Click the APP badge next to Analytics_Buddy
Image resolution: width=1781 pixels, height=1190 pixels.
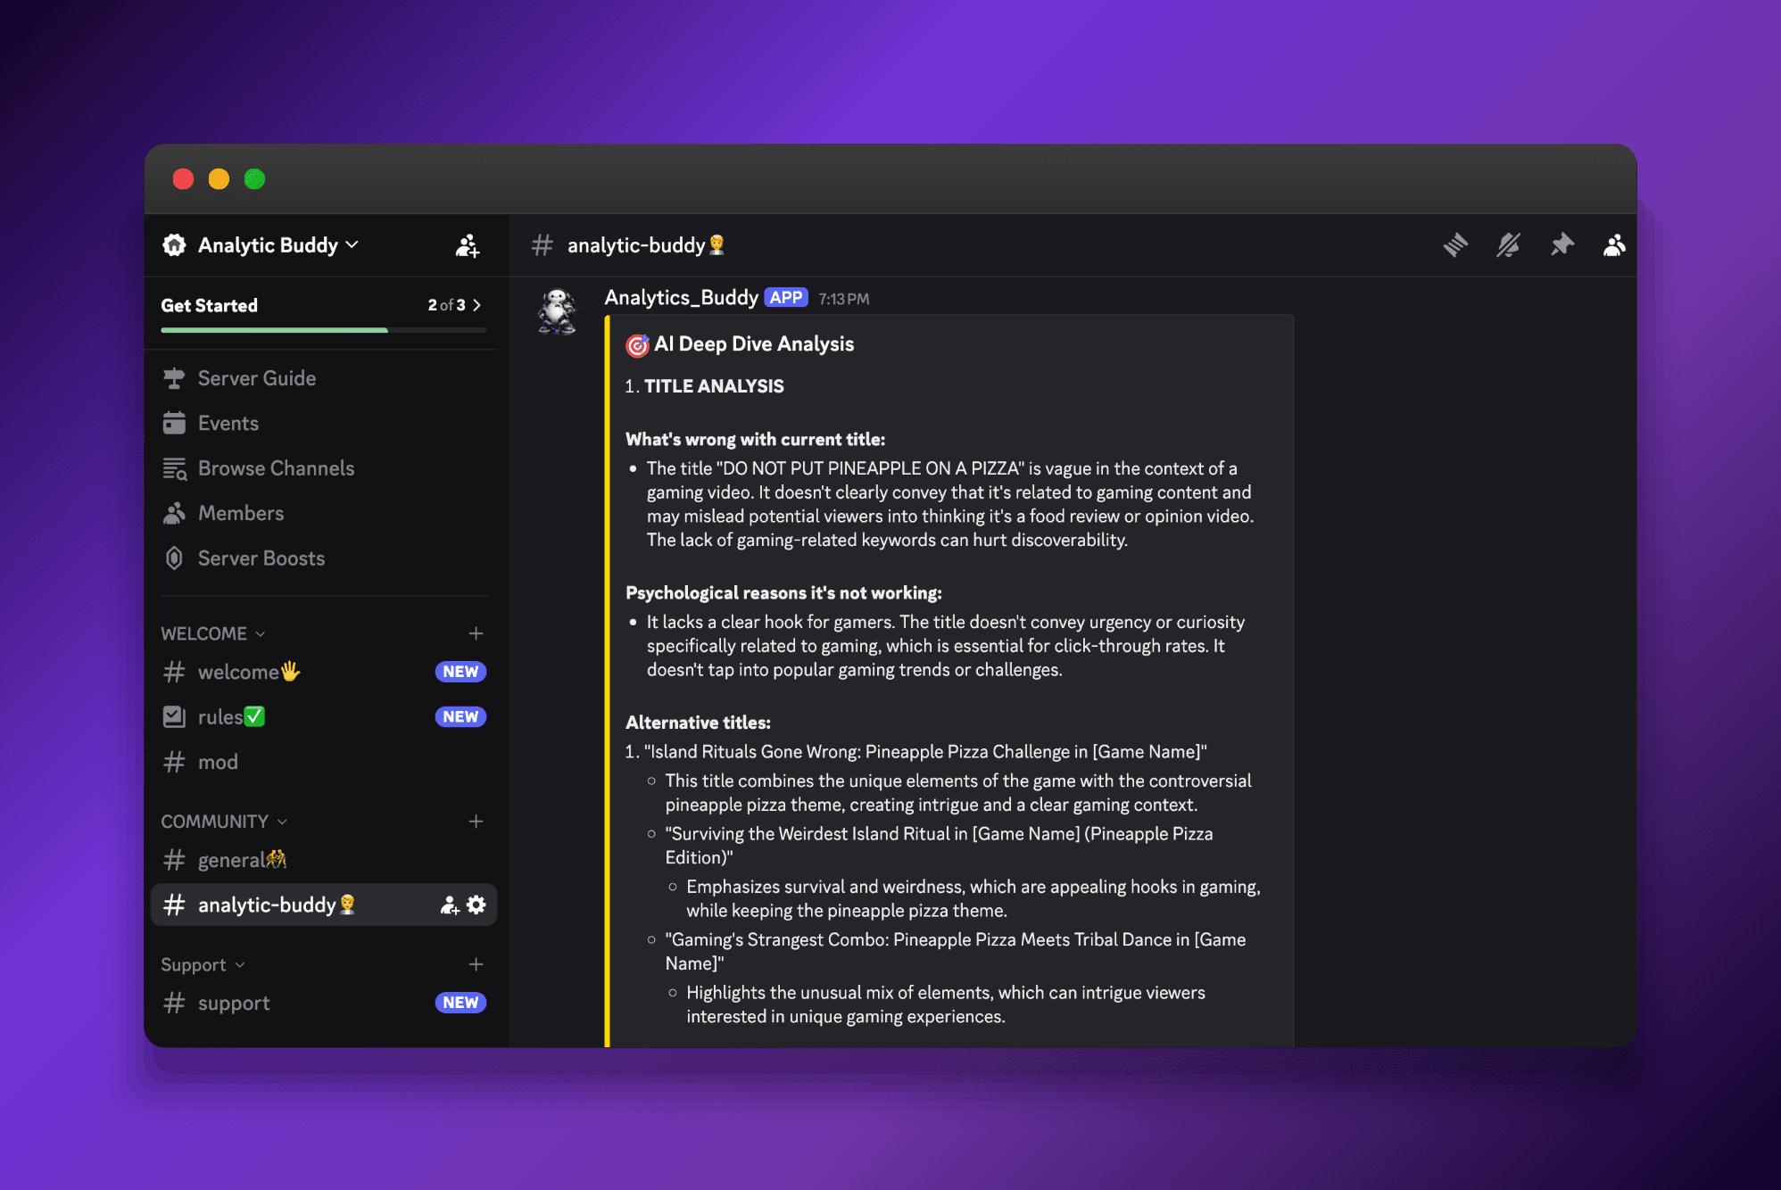coord(785,297)
